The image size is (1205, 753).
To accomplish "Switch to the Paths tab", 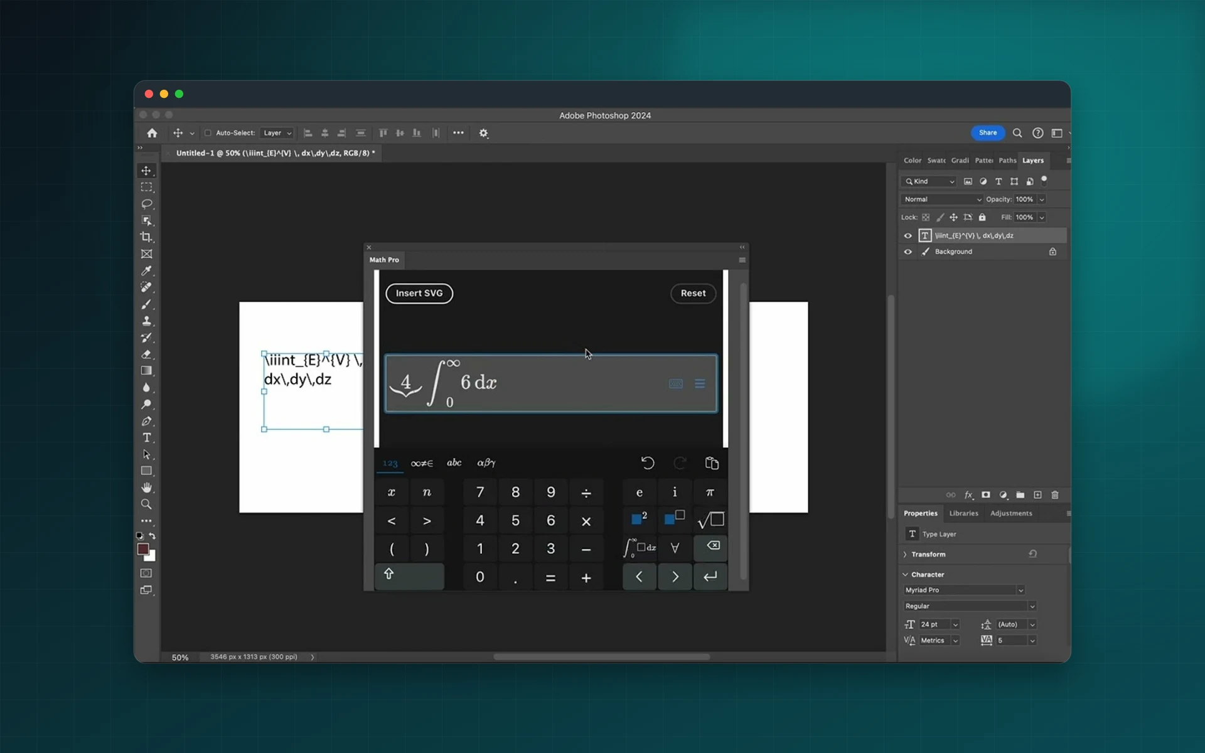I will 1007,161.
